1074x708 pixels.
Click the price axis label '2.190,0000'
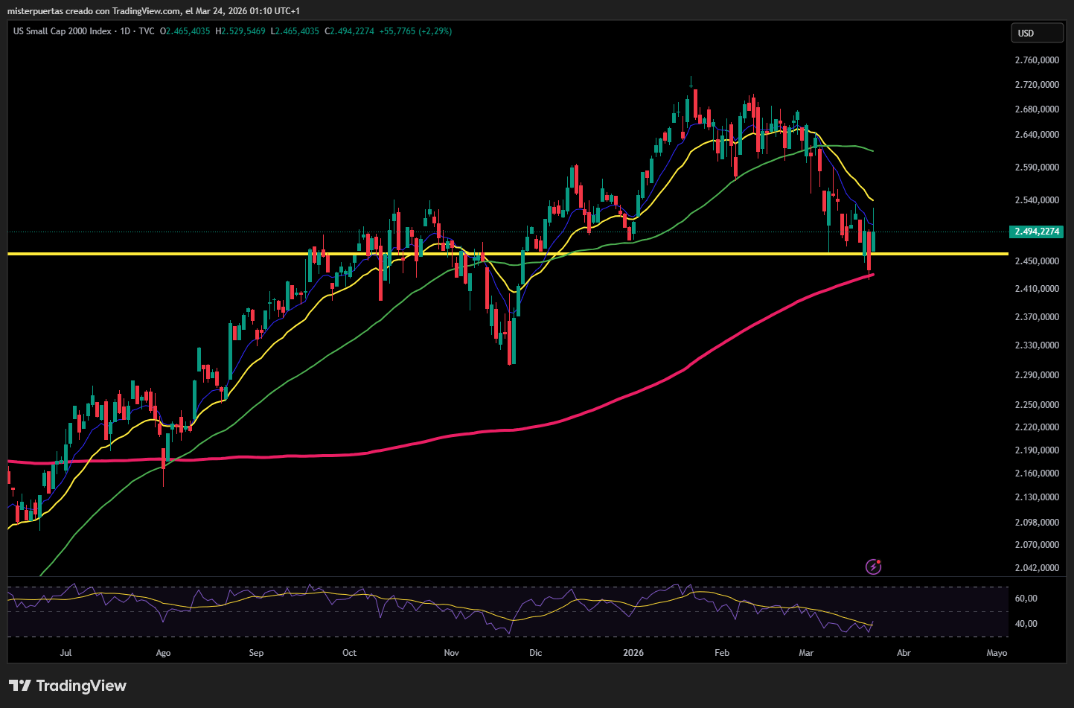[x=1037, y=450]
